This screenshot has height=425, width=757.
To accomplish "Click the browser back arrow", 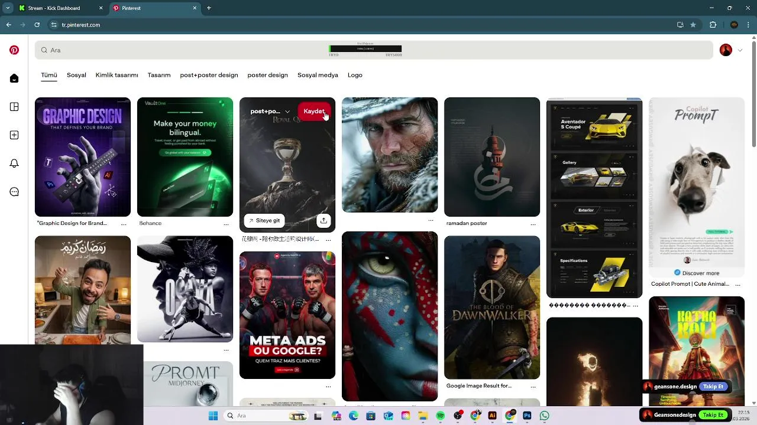I will pyautogui.click(x=8, y=25).
